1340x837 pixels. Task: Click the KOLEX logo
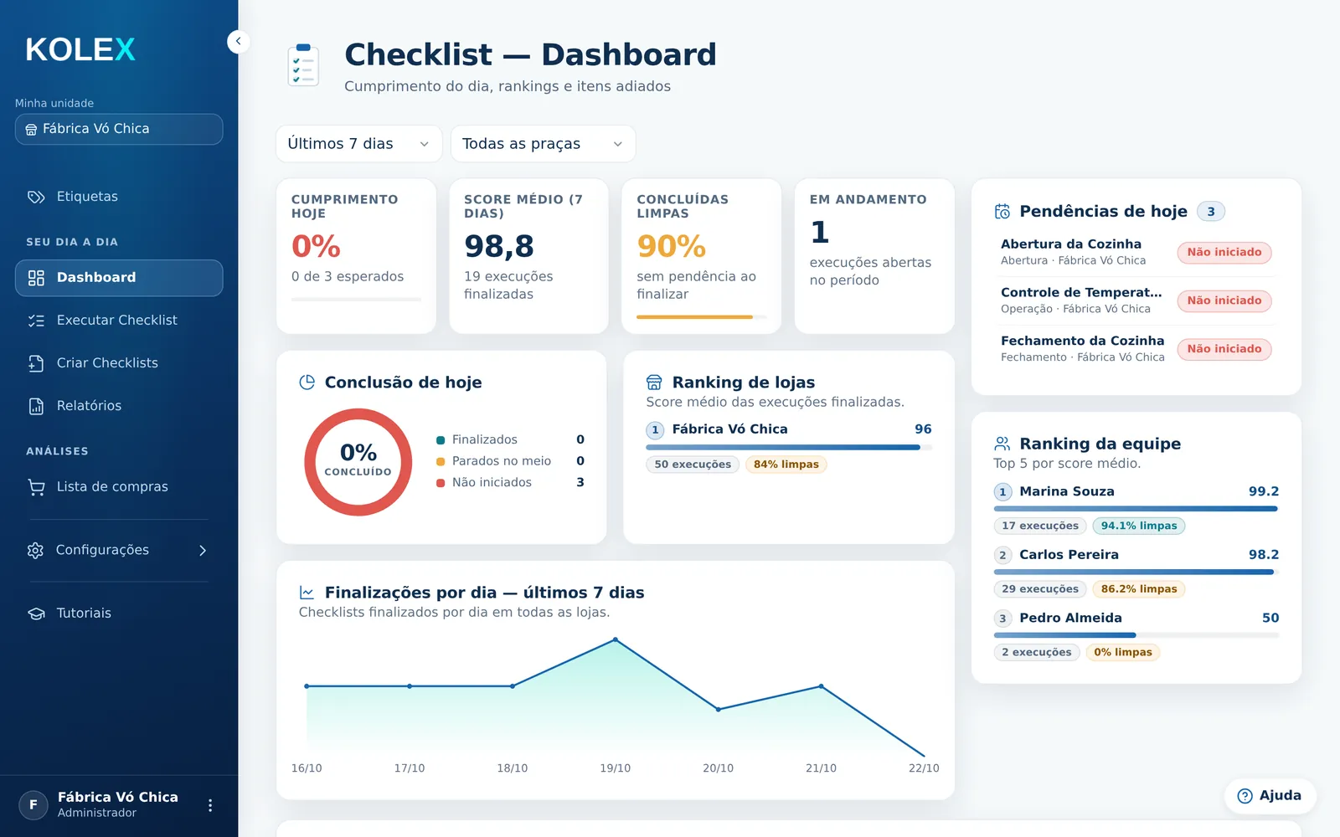80,50
